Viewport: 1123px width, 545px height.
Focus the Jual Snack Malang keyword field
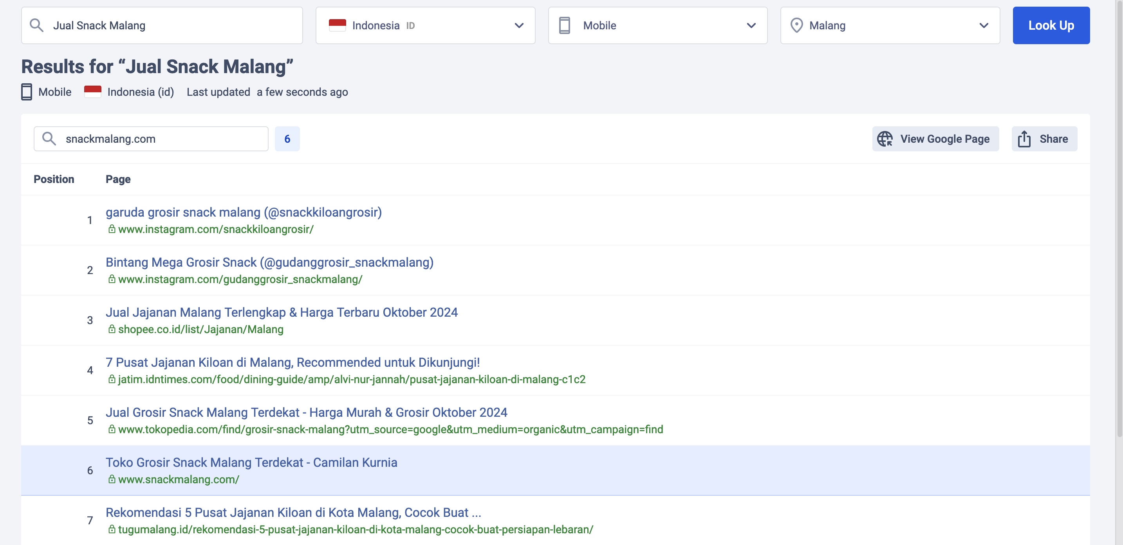click(x=162, y=25)
